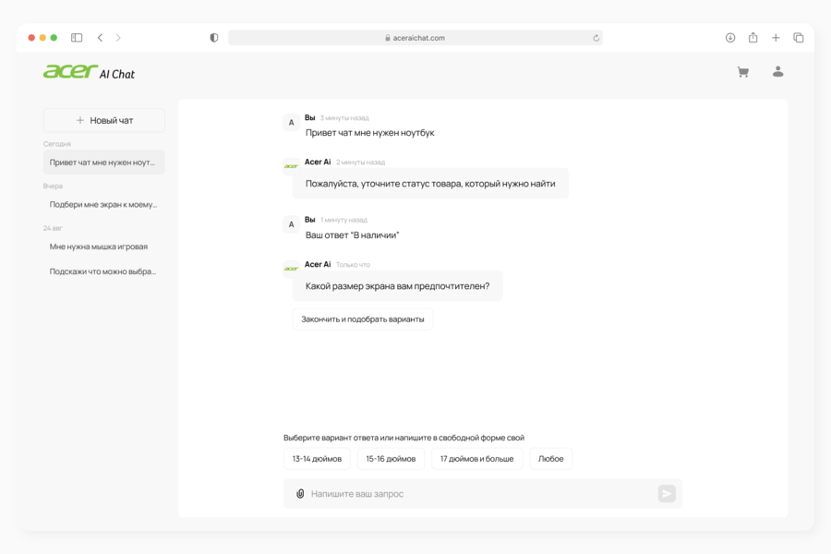This screenshot has height=554, width=831.
Task: Click the Вчера section label
Action: (53, 187)
